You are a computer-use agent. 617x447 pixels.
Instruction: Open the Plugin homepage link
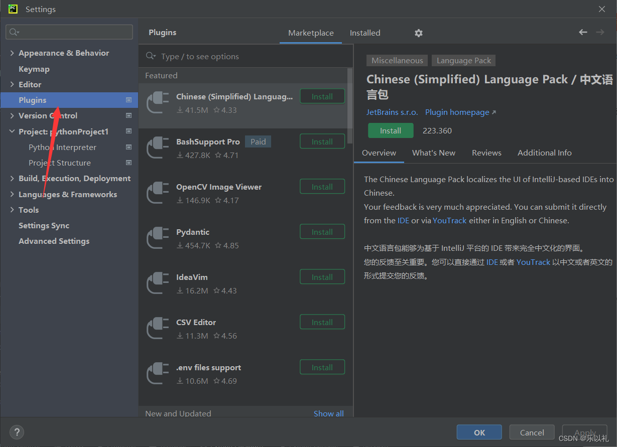point(460,112)
